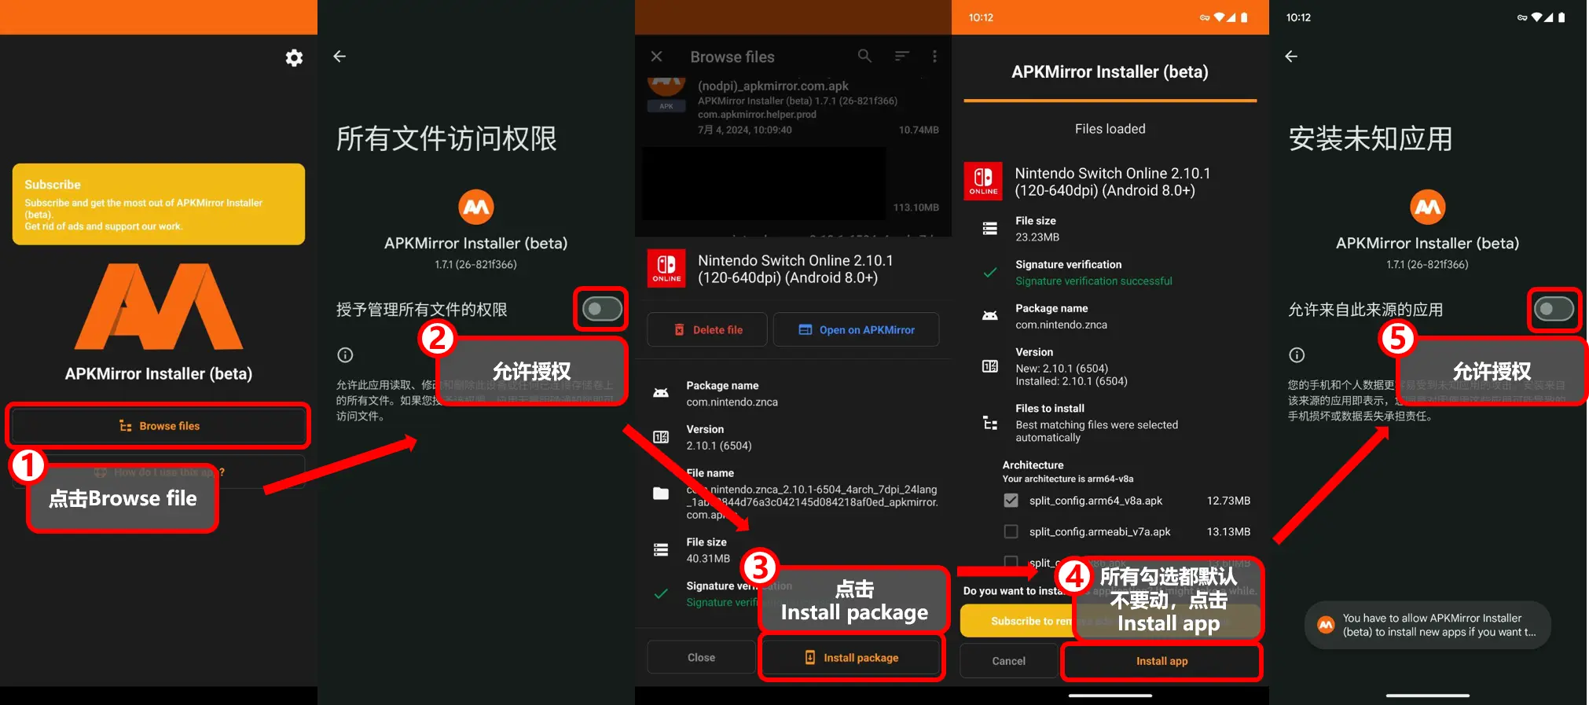Click the search icon in Browse files
The image size is (1589, 705).
point(864,56)
